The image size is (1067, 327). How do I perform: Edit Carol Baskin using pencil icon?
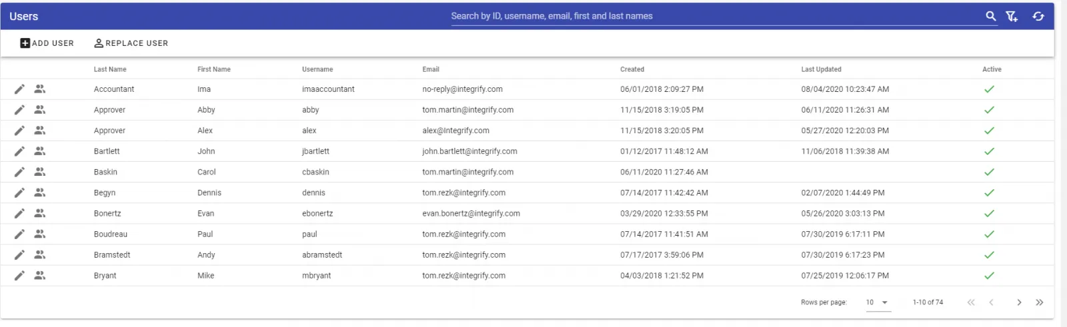click(x=19, y=171)
